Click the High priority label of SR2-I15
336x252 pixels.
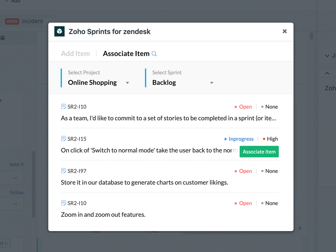coord(270,139)
